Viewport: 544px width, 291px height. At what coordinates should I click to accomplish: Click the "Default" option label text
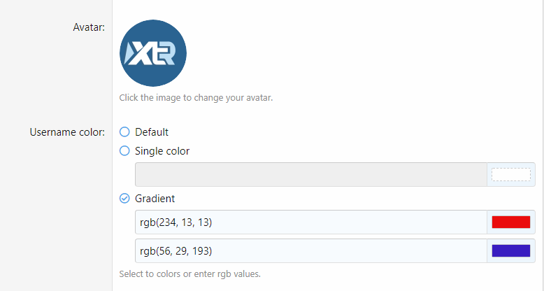click(152, 132)
